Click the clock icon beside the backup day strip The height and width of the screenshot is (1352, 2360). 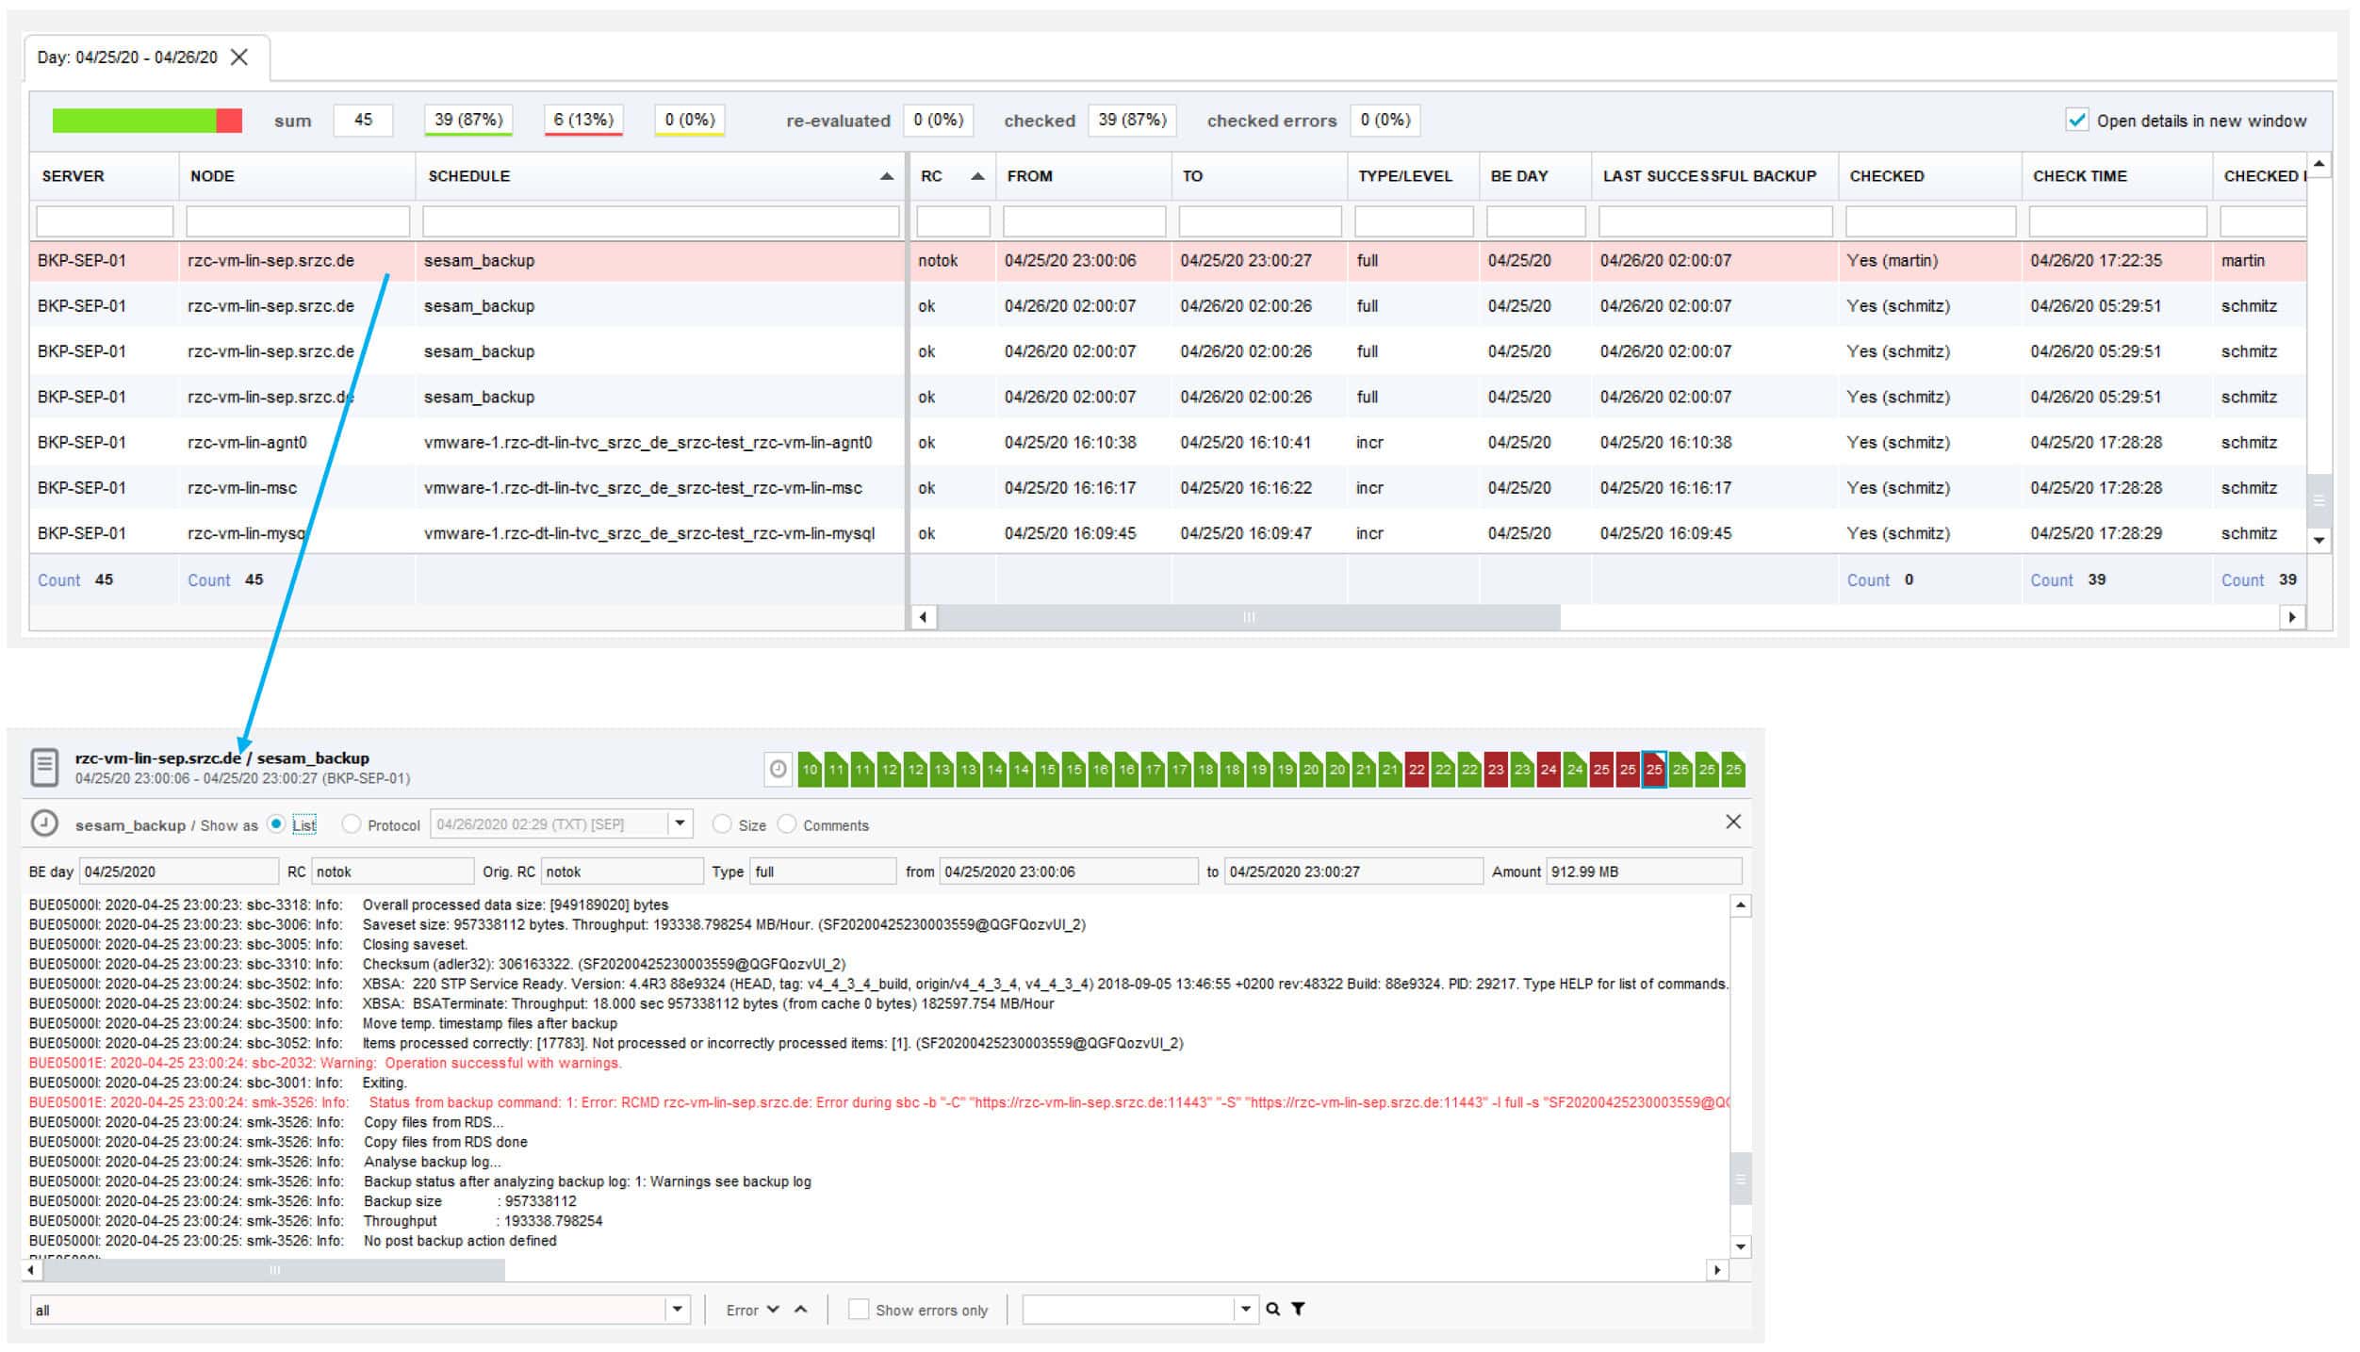pos(778,769)
